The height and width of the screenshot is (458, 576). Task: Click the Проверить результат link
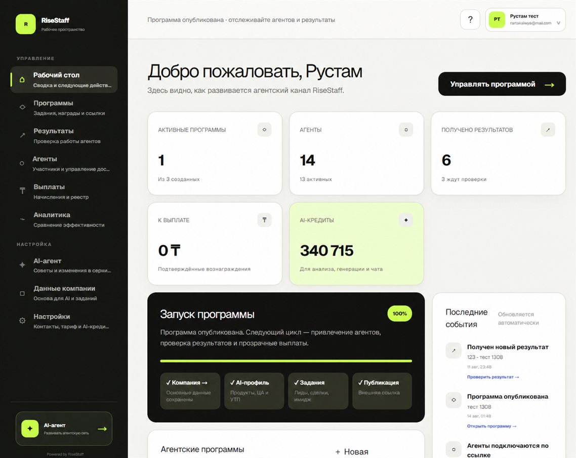pyautogui.click(x=493, y=377)
